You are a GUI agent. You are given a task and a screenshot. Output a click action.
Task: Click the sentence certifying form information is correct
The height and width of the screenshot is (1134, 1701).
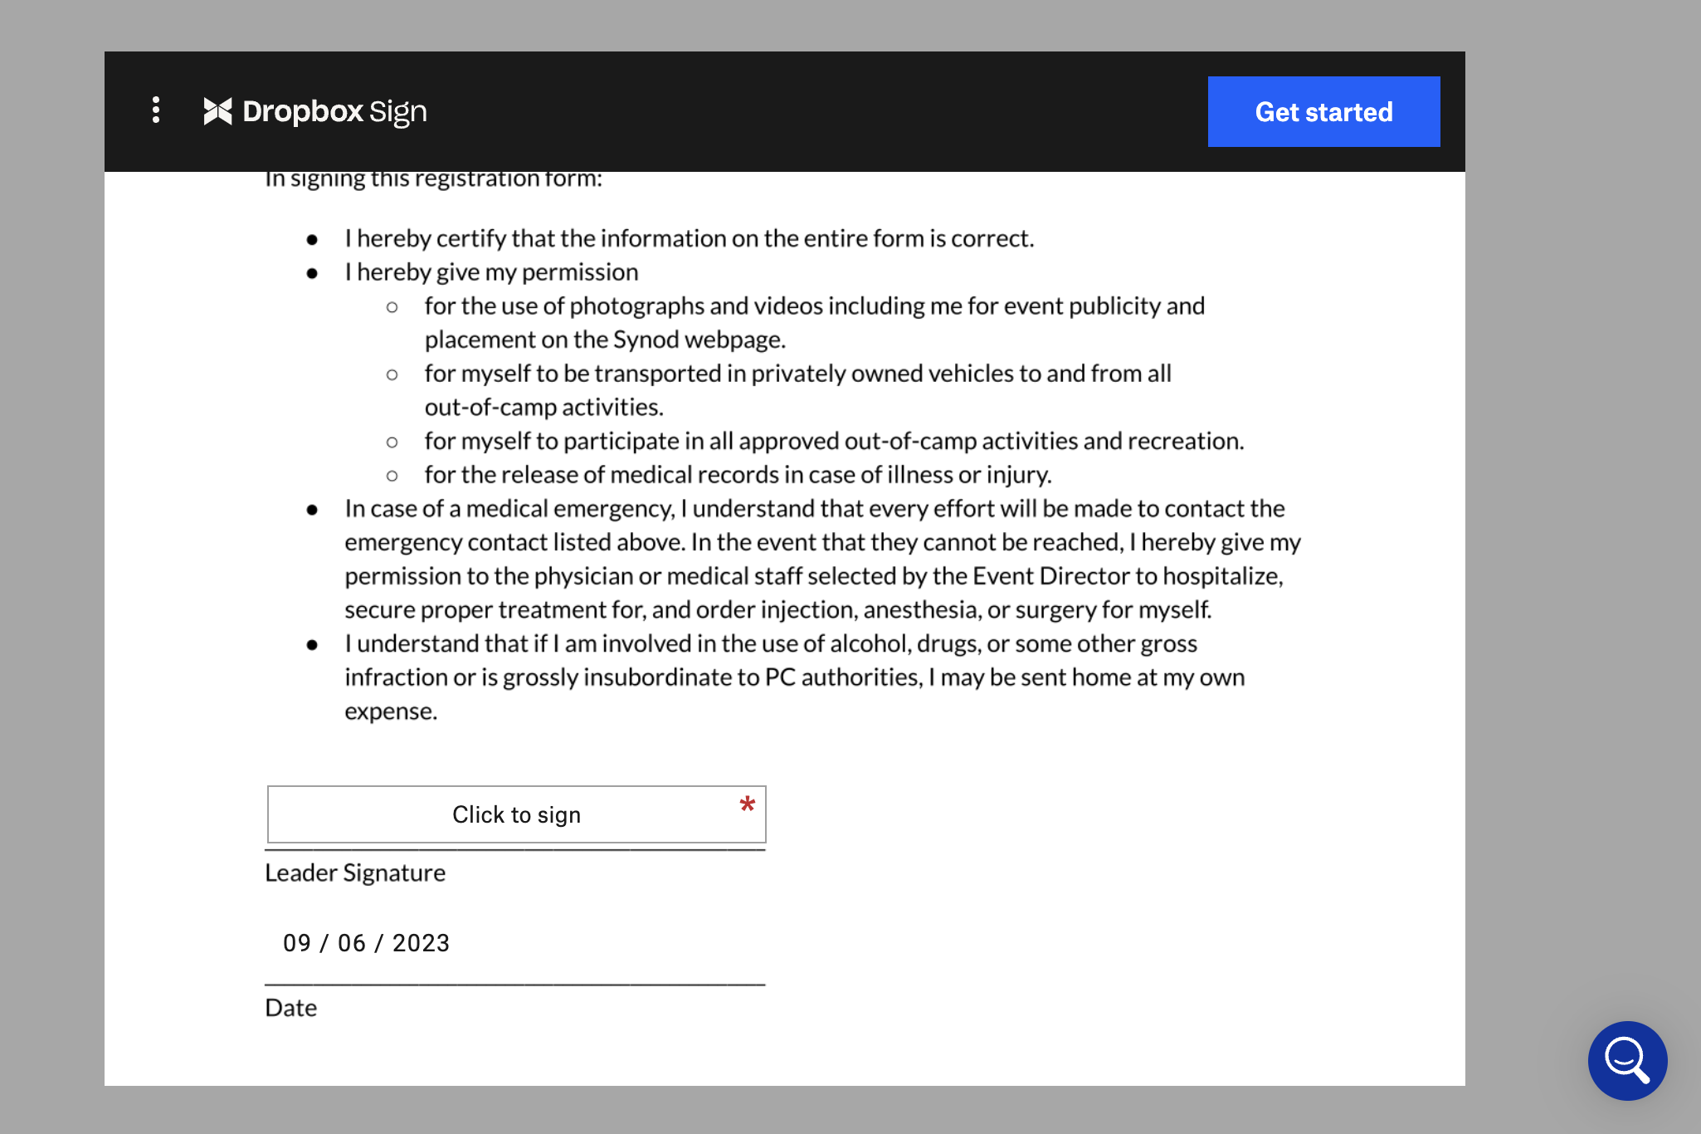click(690, 239)
